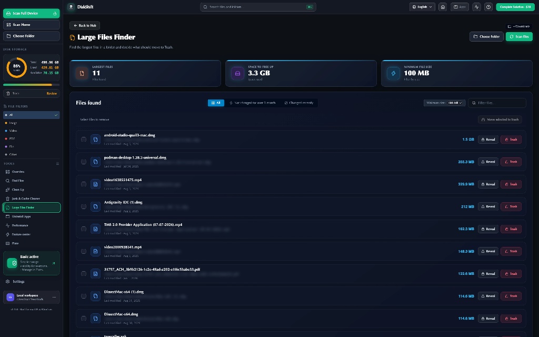Click file icon for TMS 2.0 Provider Application mp4
The height and width of the screenshot is (337, 539).
click(96, 229)
